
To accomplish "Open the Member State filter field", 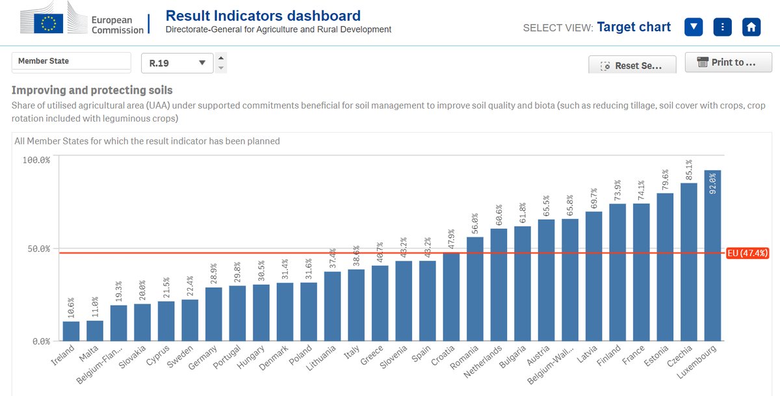I will click(71, 61).
